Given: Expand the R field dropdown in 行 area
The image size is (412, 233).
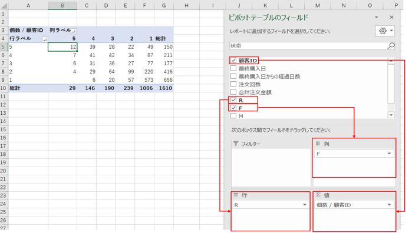Looking at the screenshot, I should 305,205.
